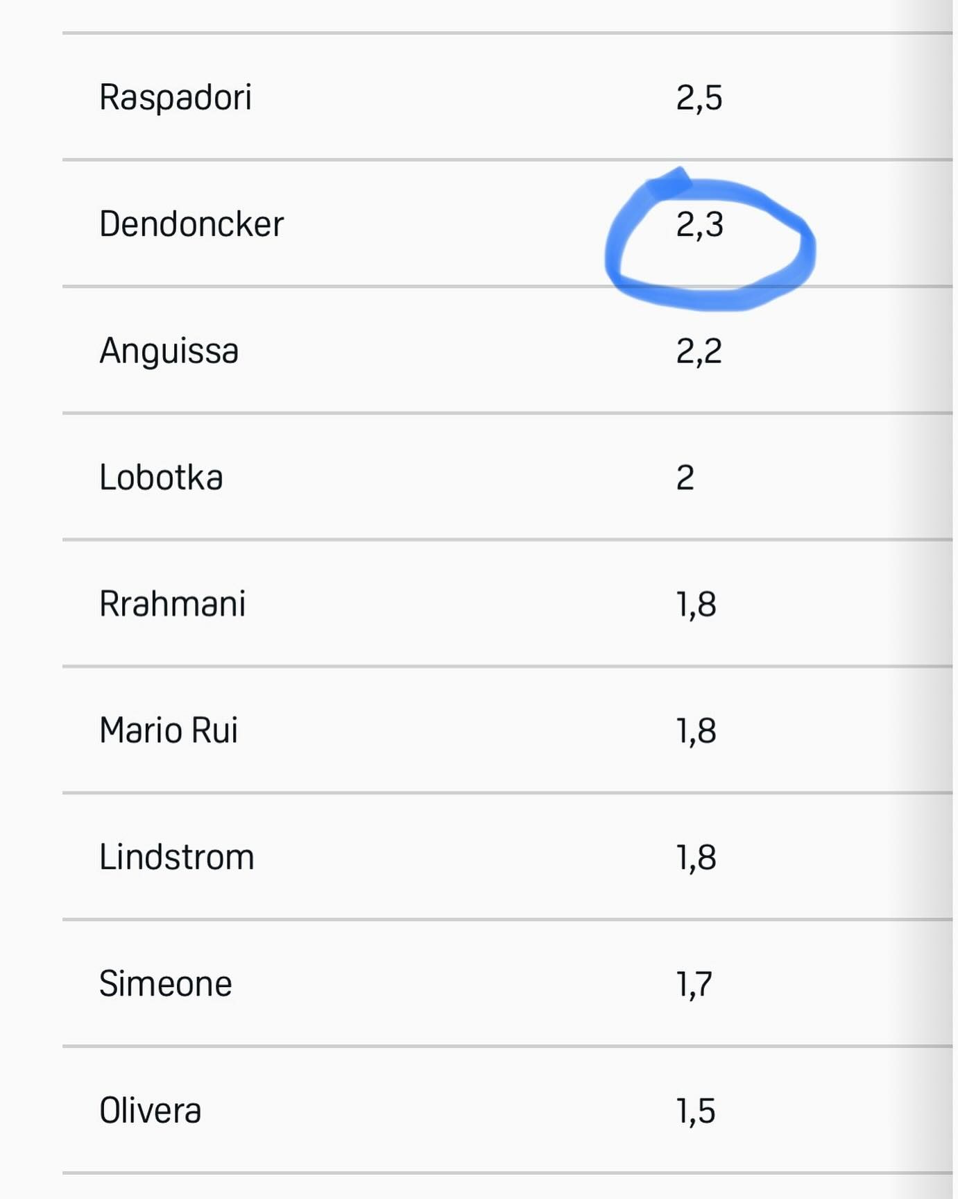Click Olivera's 1,5 value

[x=696, y=1111]
